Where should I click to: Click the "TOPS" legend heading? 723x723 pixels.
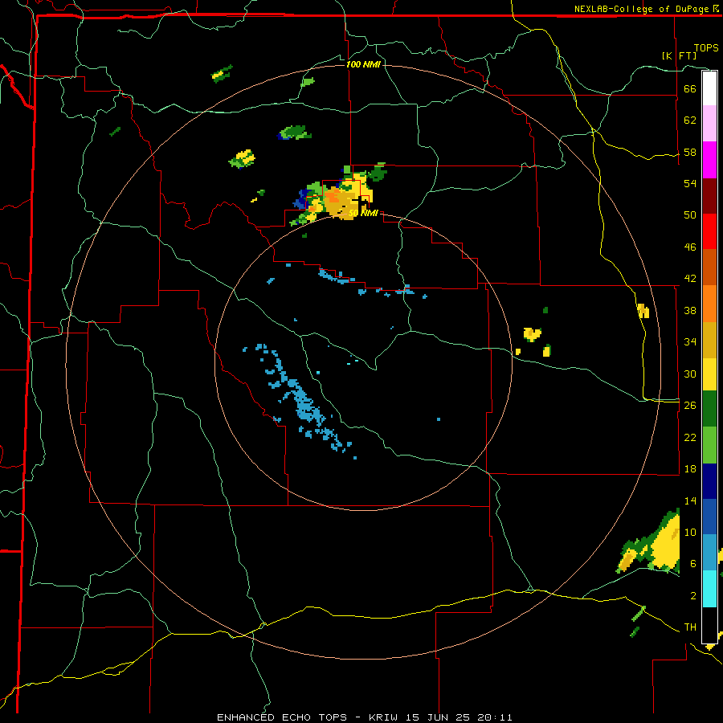(x=706, y=48)
